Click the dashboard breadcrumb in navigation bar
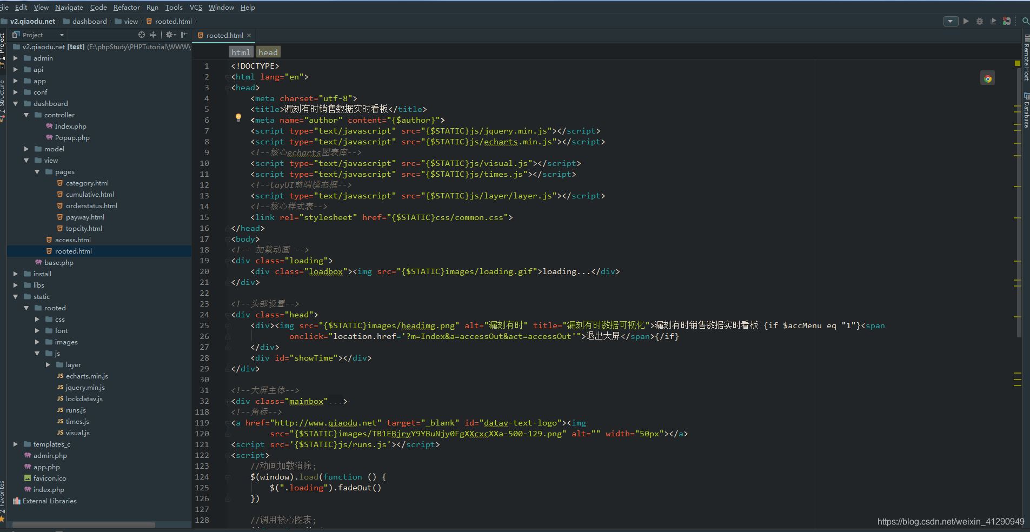 pos(85,21)
